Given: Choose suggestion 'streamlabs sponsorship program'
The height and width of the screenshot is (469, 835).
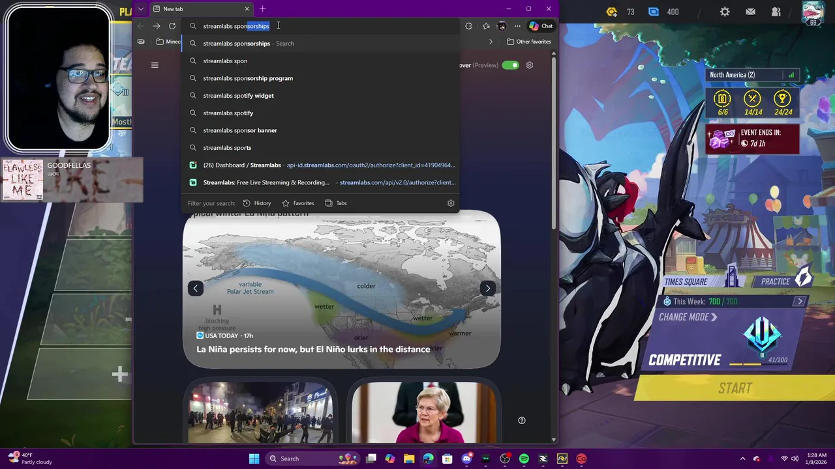Looking at the screenshot, I should click(x=320, y=78).
